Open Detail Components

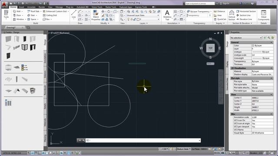coord(264,15)
